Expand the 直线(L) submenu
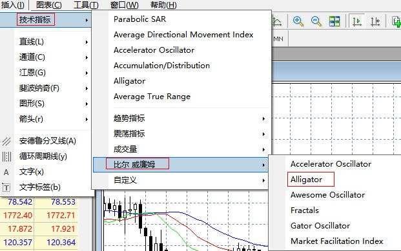Image resolution: width=401 pixels, height=251 pixels. coord(53,42)
